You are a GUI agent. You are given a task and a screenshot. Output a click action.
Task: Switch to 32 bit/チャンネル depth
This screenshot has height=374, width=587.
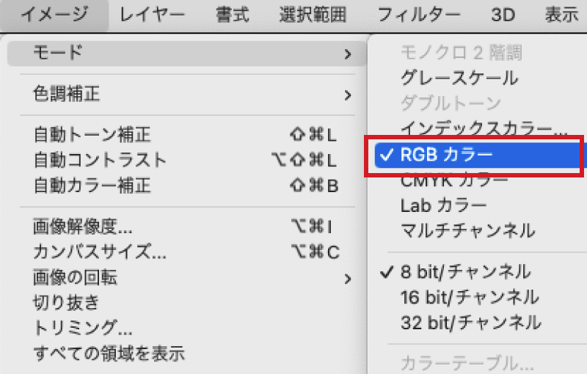pos(470,322)
